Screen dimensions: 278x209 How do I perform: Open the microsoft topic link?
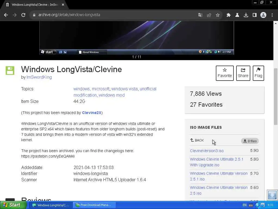point(101,89)
